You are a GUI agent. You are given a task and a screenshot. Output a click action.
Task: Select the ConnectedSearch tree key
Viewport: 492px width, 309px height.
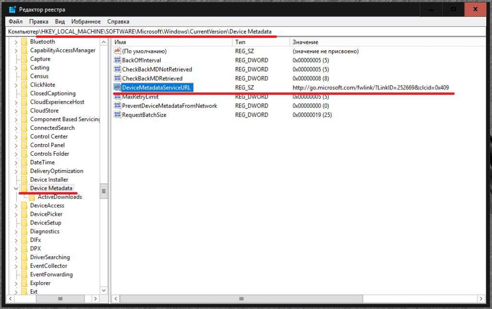52,128
